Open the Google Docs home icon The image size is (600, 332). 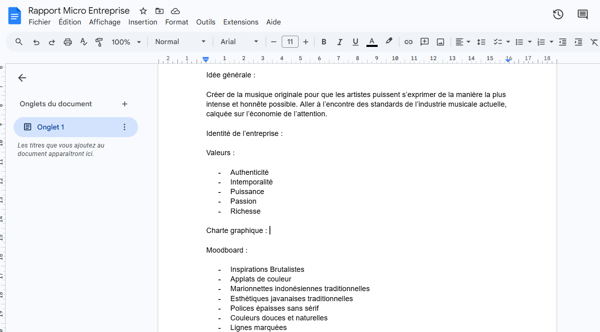[14, 16]
